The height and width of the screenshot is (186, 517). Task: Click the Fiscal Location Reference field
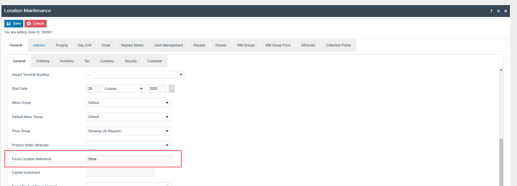click(129, 159)
